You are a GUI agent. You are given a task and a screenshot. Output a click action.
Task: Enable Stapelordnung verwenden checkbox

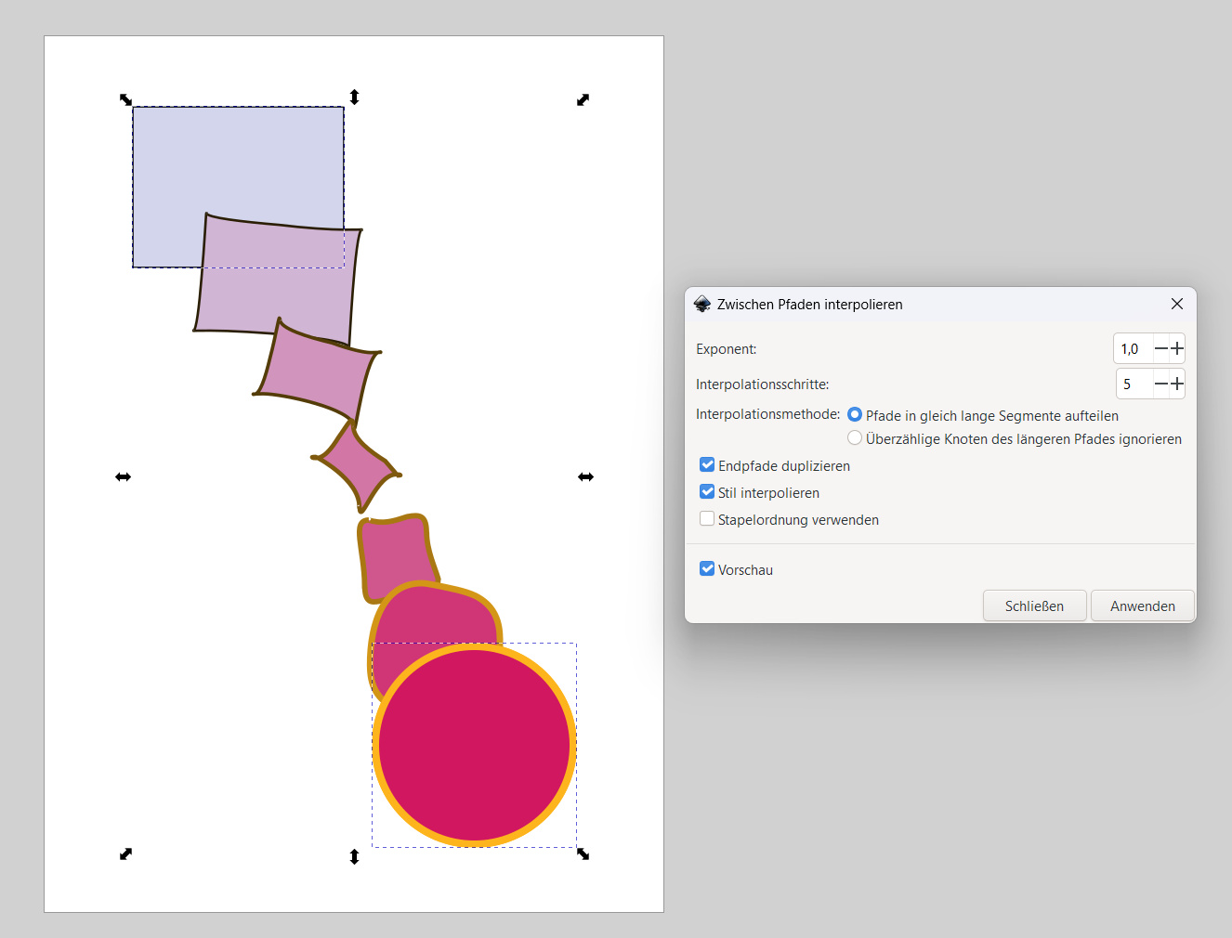point(707,519)
